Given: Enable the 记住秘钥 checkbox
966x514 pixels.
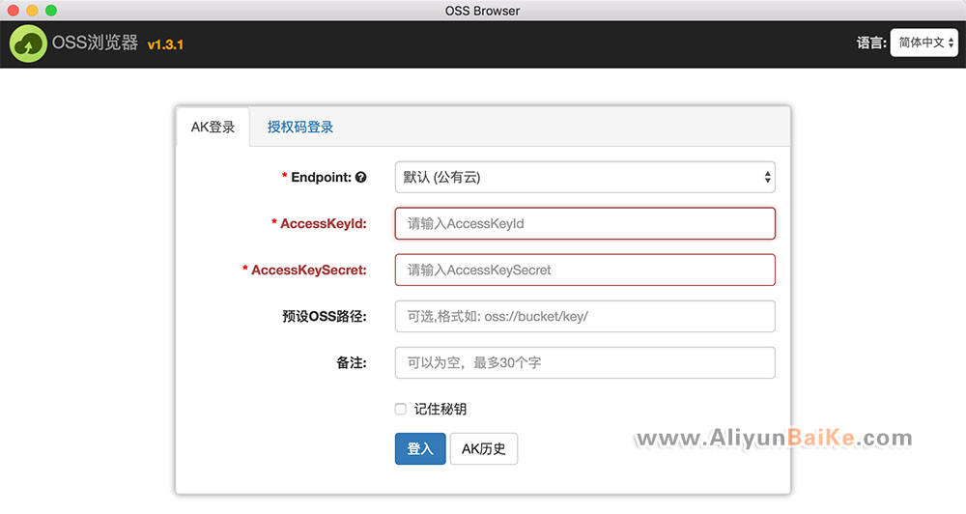Looking at the screenshot, I should [401, 409].
